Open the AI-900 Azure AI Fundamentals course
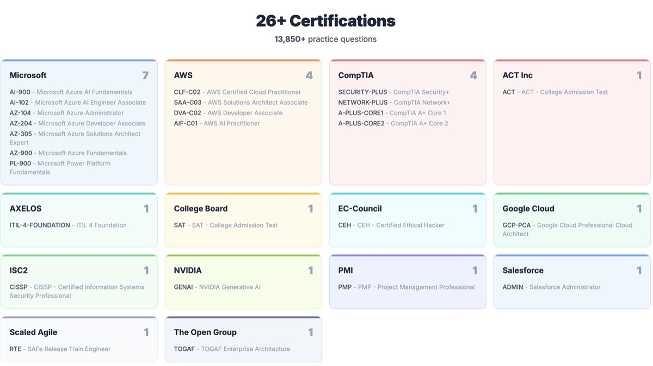The image size is (653, 366). click(71, 92)
